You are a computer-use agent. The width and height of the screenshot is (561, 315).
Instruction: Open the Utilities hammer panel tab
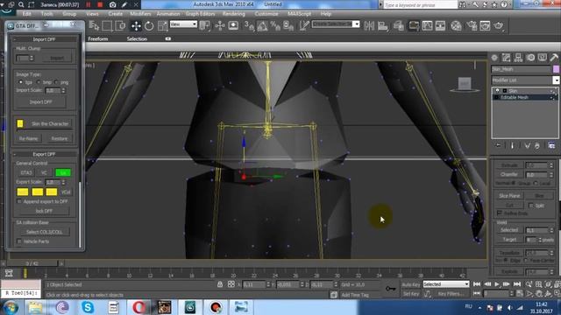pos(554,58)
